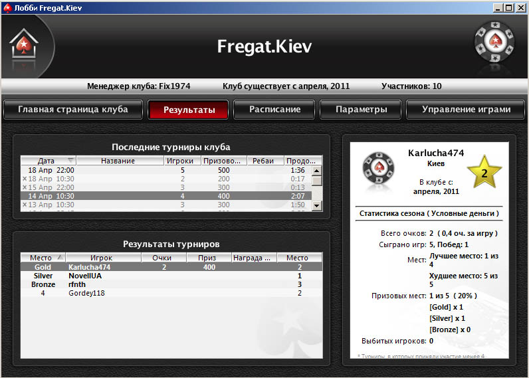Image resolution: width=529 pixels, height=378 pixels.
Task: Sort tournaments by the Дата column arrow
Action: tap(70, 161)
